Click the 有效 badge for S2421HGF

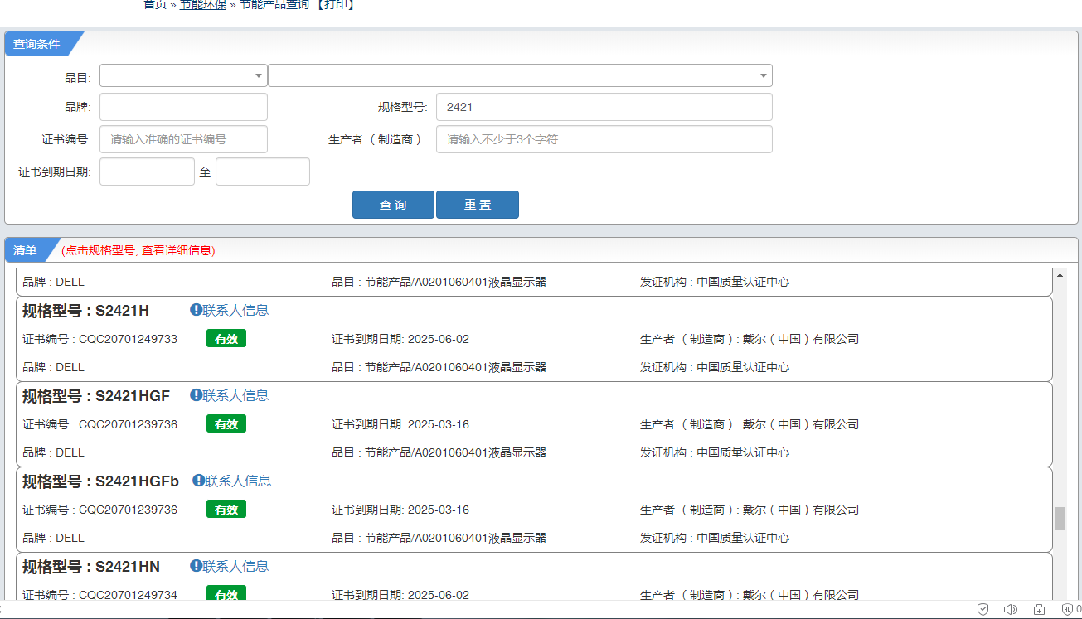pyautogui.click(x=226, y=424)
